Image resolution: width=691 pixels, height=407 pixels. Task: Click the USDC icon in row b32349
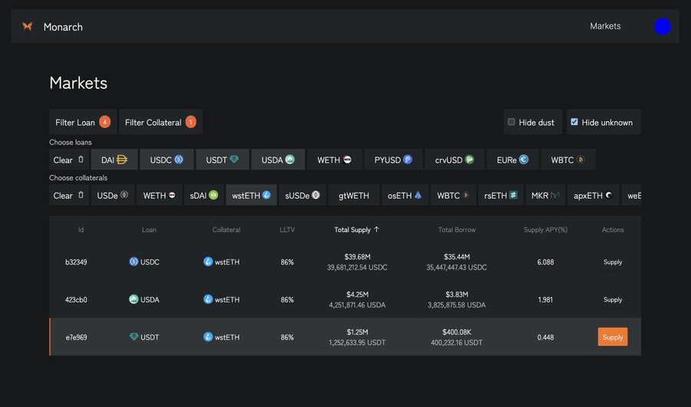[134, 262]
